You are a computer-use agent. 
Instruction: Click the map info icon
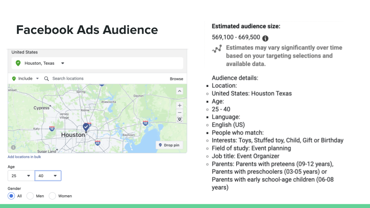pos(13,148)
